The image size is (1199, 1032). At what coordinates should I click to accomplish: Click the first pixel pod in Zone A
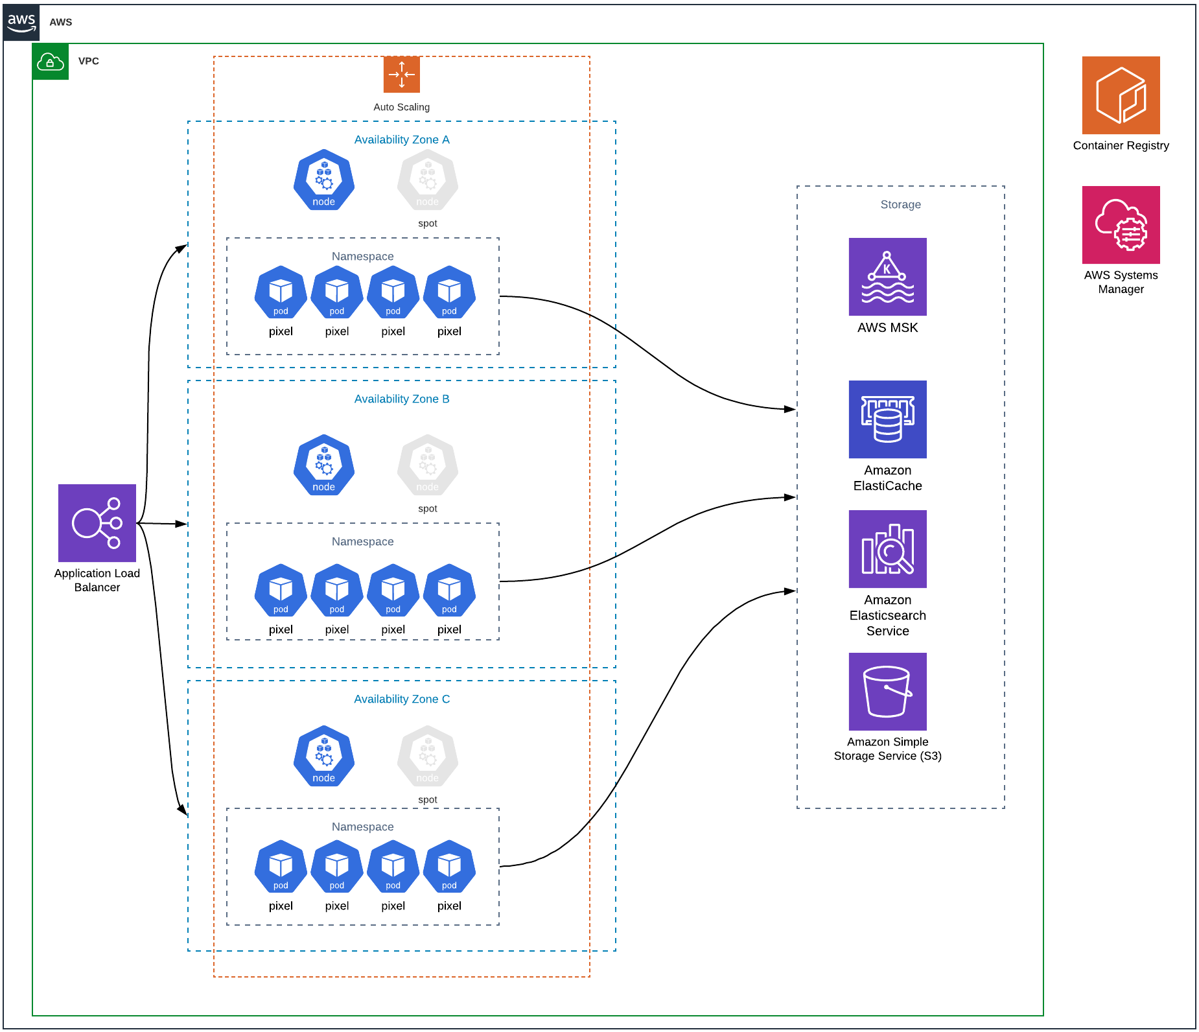tap(281, 292)
